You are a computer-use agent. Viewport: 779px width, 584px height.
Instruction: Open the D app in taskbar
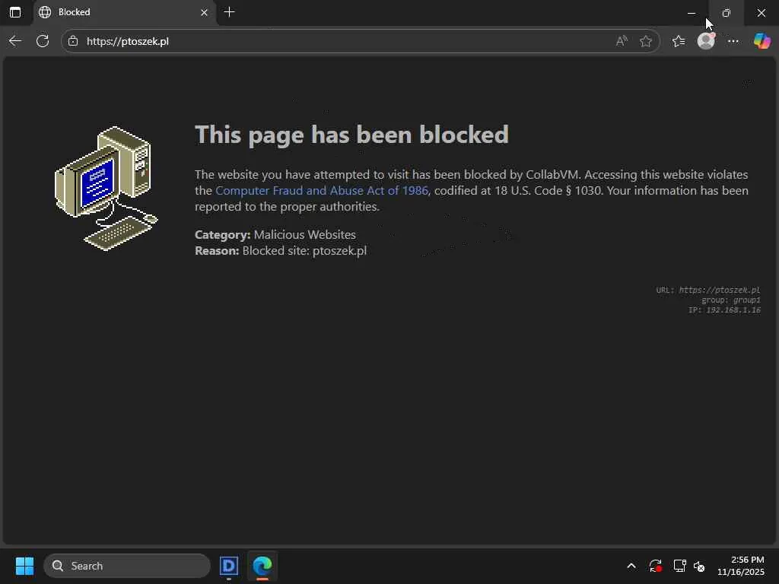[229, 566]
